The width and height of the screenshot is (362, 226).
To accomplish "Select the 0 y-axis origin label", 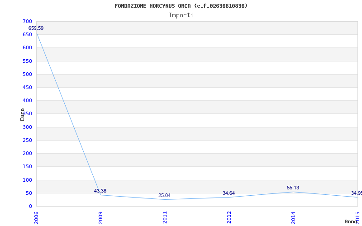I will tap(30, 206).
